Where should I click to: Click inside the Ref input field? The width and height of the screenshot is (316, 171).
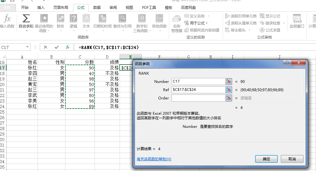pos(199,90)
